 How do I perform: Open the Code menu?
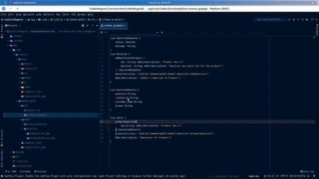pos(39,14)
